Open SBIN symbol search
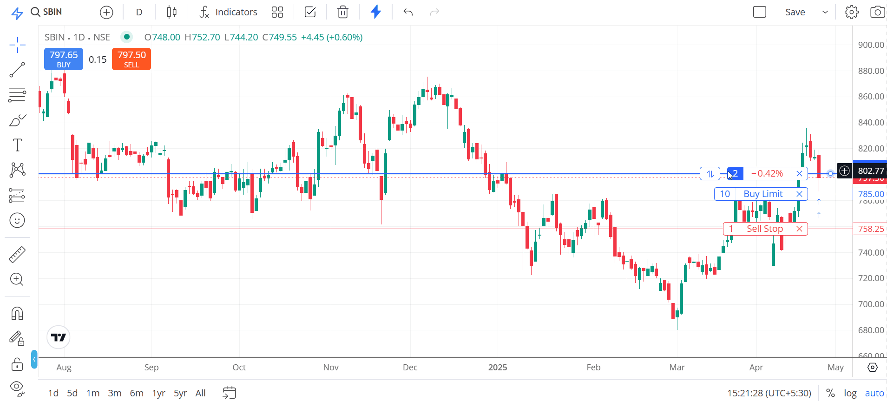887x401 pixels. (x=46, y=12)
